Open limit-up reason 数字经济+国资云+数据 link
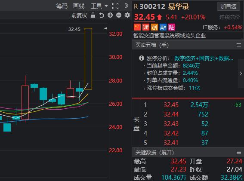 [204, 58]
